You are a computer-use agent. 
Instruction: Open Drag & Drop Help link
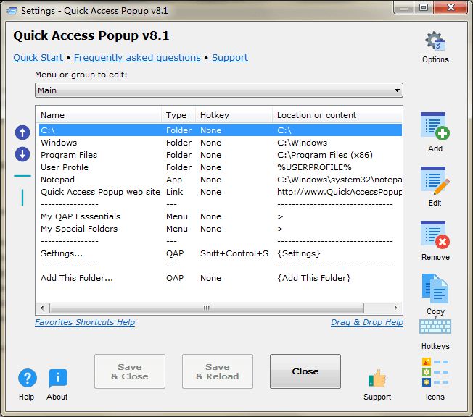[x=367, y=322]
